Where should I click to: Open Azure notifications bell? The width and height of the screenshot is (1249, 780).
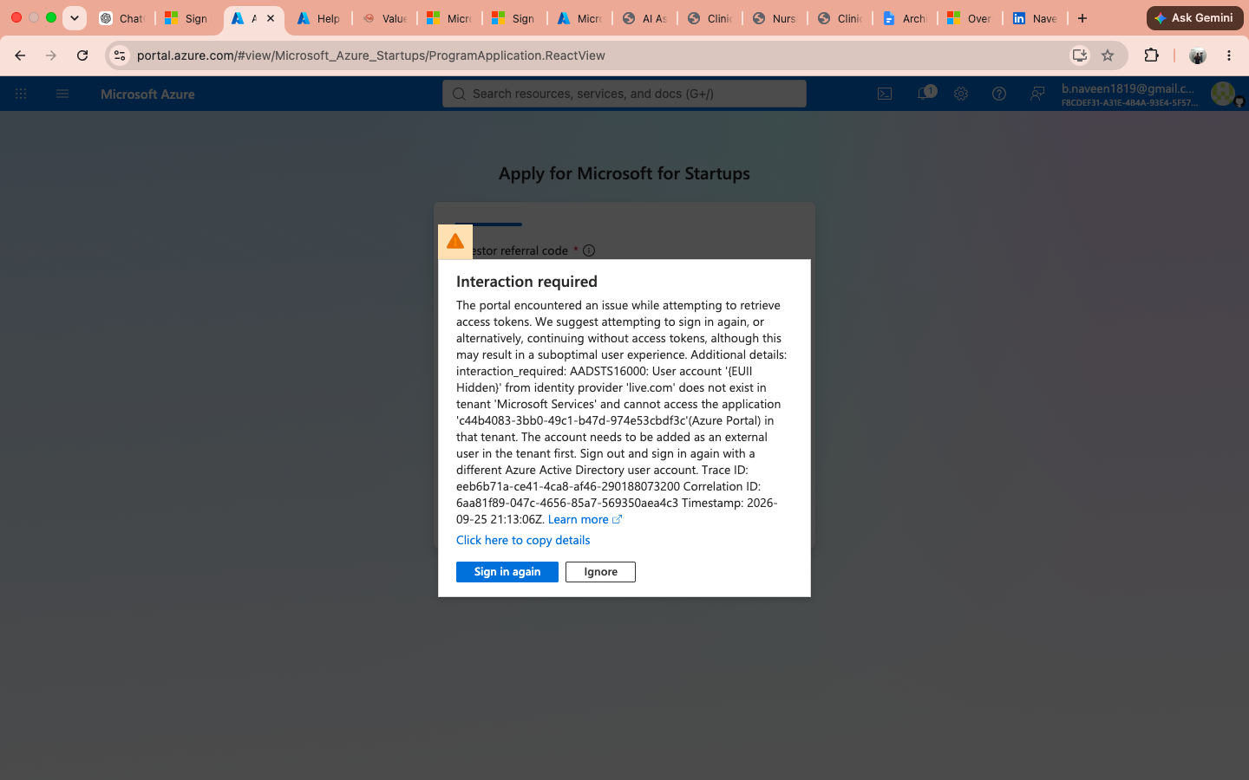[925, 94]
